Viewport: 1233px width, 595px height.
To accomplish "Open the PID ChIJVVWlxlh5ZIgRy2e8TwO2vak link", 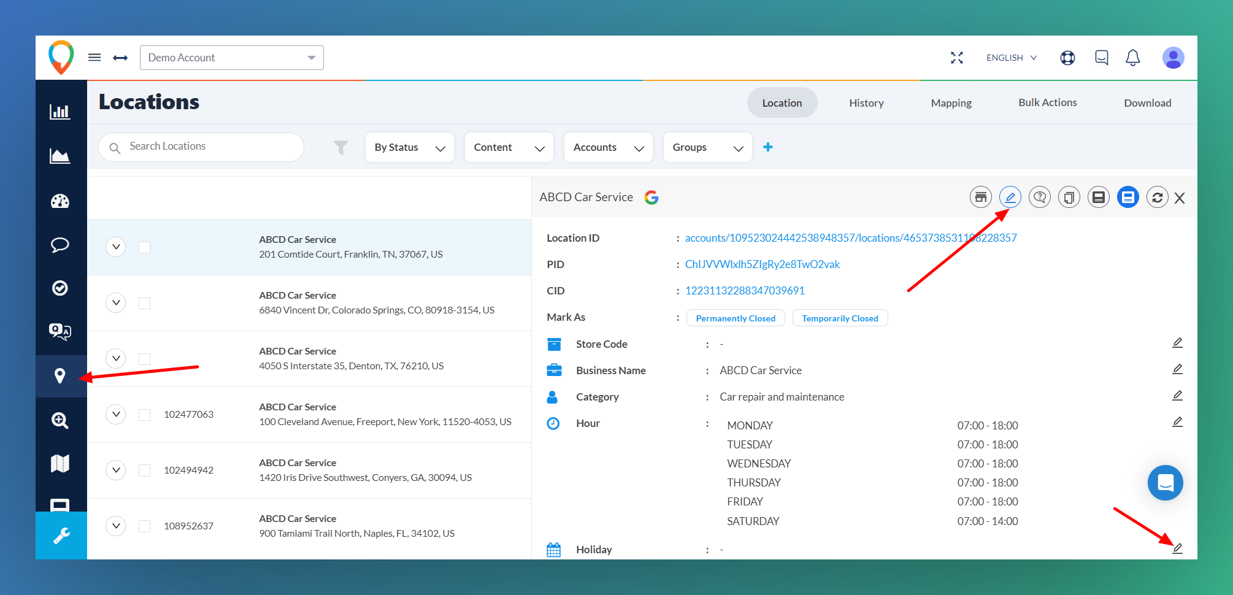I will tap(762, 264).
